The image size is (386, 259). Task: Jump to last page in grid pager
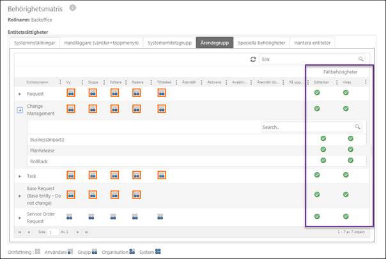(x=86, y=232)
